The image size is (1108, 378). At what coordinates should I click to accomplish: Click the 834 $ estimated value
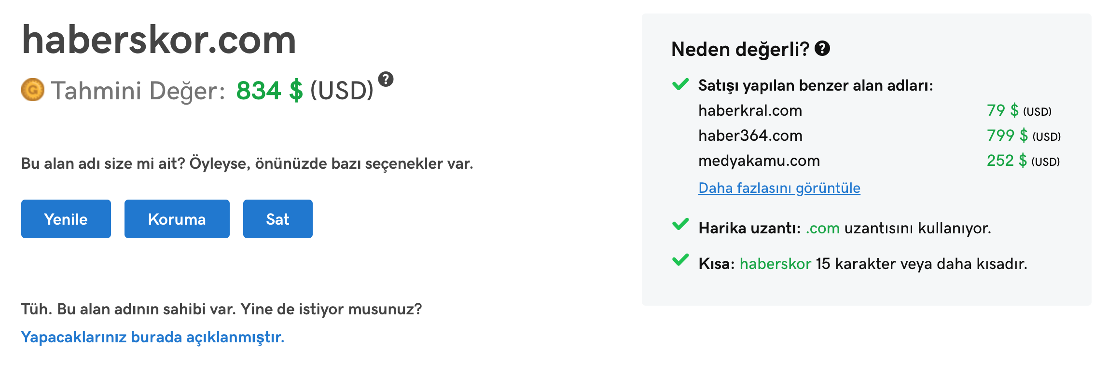click(270, 91)
